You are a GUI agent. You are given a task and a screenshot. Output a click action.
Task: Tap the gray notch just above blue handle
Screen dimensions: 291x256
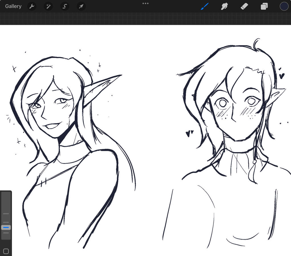[6, 222]
